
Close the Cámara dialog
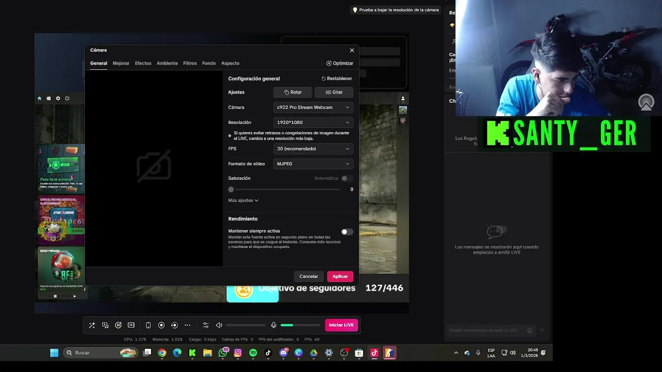click(352, 50)
